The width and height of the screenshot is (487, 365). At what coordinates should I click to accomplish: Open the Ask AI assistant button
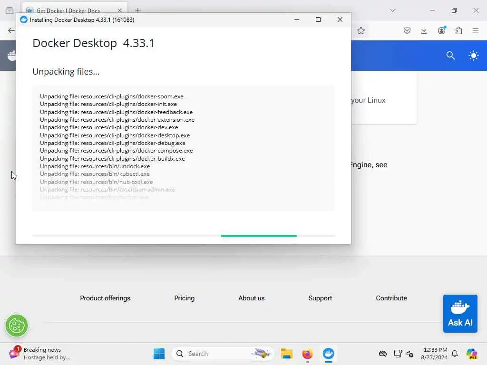pyautogui.click(x=460, y=314)
